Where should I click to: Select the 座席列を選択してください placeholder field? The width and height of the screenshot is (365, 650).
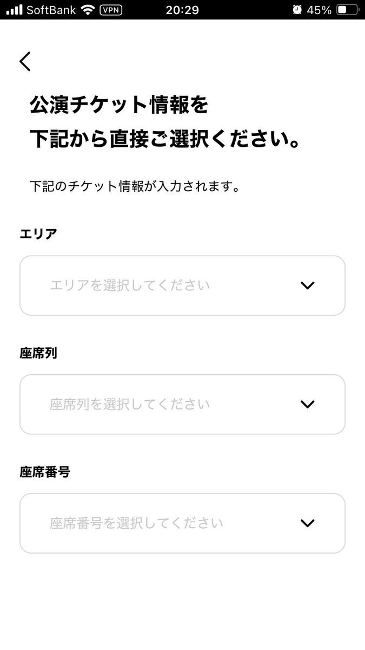click(130, 404)
